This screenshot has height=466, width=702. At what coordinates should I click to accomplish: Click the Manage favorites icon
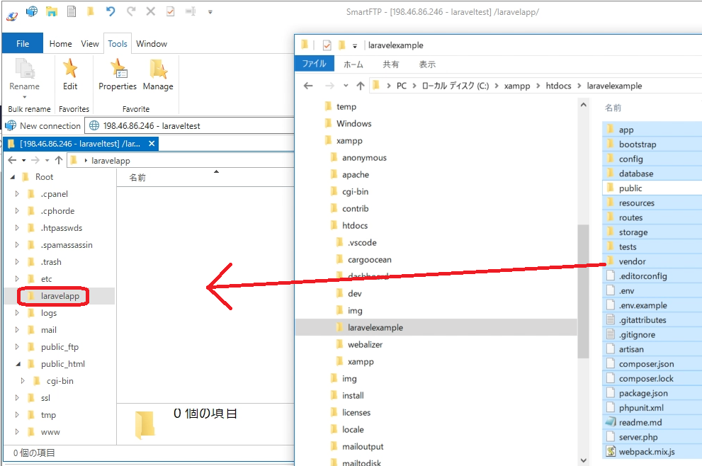tap(158, 69)
